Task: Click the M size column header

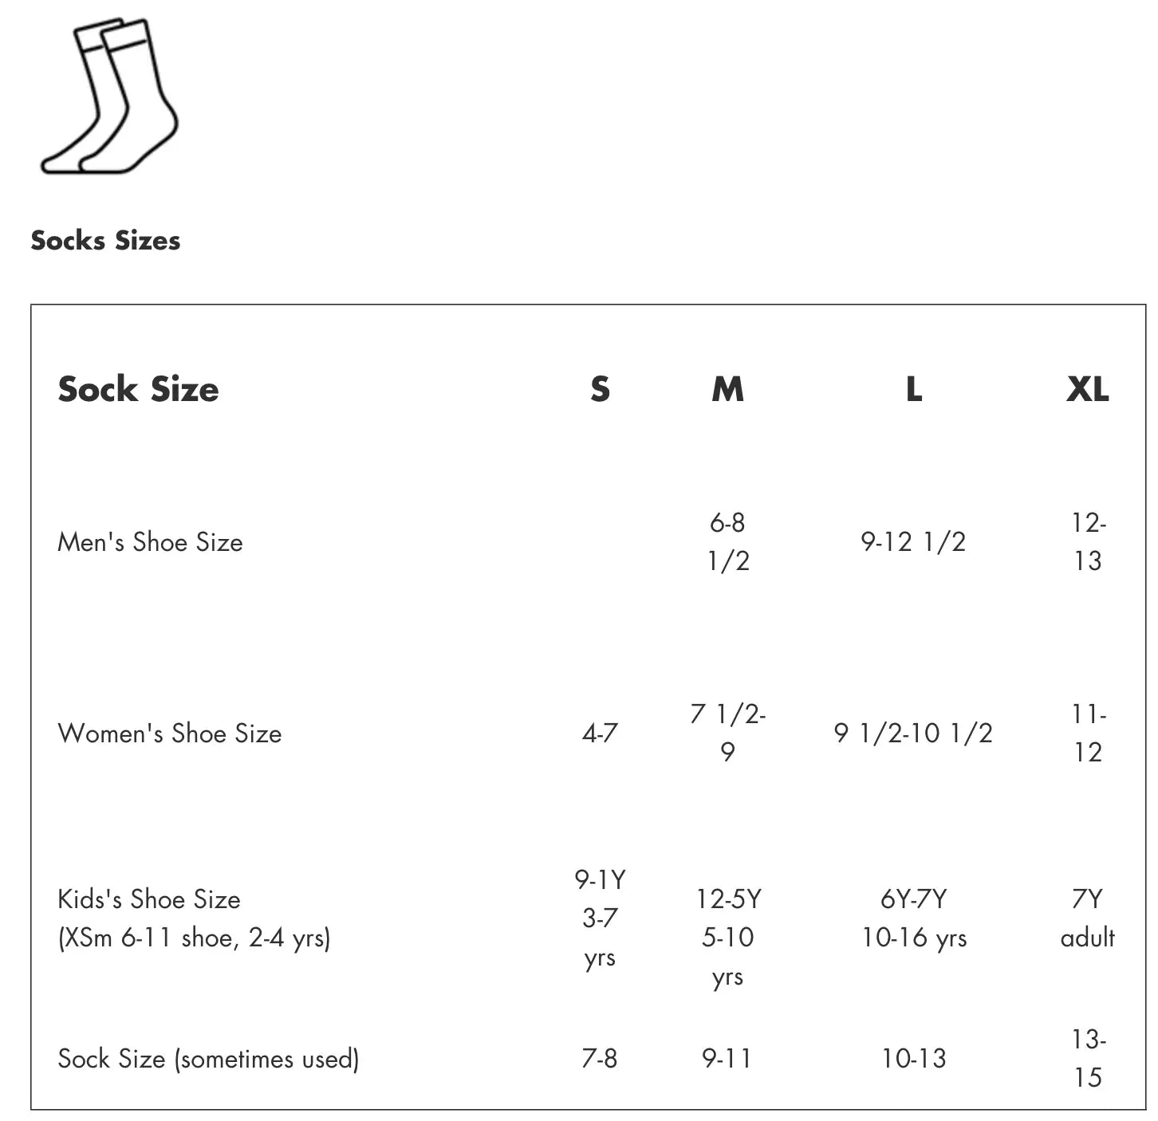Action: point(727,389)
